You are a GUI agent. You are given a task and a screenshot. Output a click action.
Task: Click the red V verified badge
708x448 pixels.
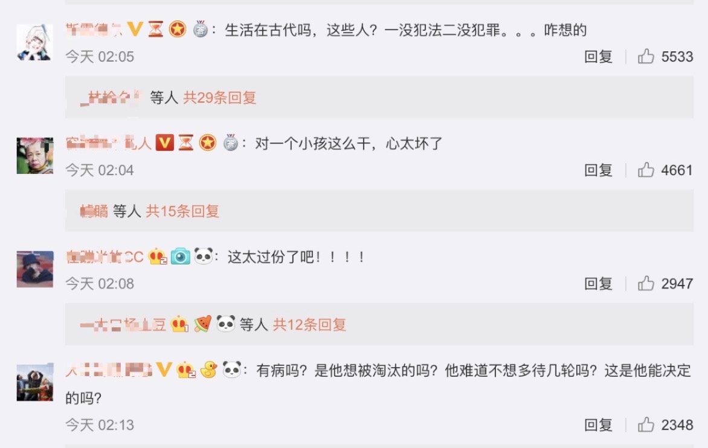tap(165, 143)
